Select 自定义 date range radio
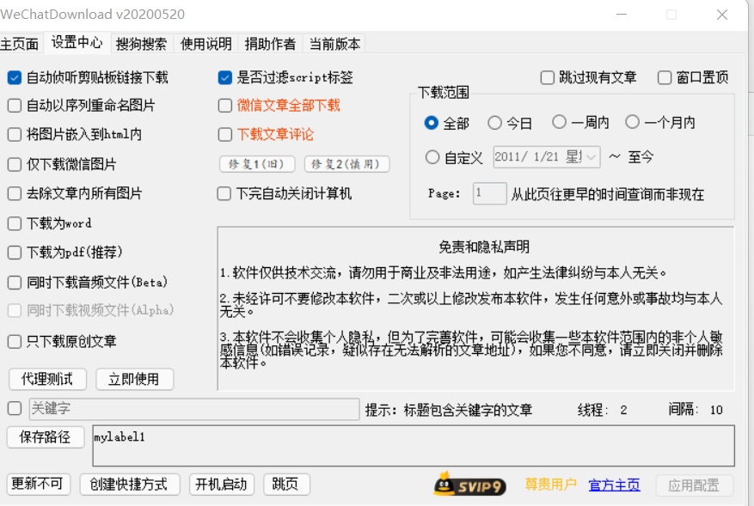The width and height of the screenshot is (754, 506). (432, 157)
